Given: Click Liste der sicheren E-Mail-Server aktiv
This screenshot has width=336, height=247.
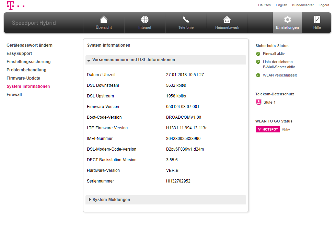Looking at the screenshot, I should coord(279,64).
